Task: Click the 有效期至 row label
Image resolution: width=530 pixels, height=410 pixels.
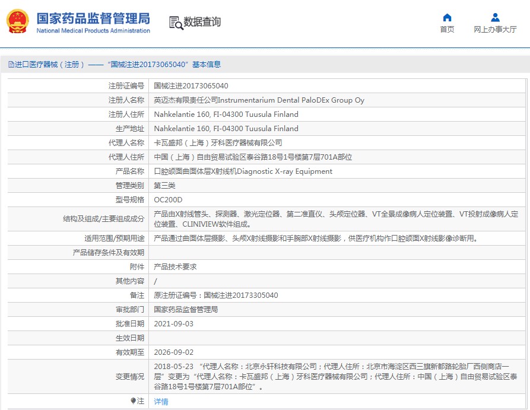Action: click(130, 352)
